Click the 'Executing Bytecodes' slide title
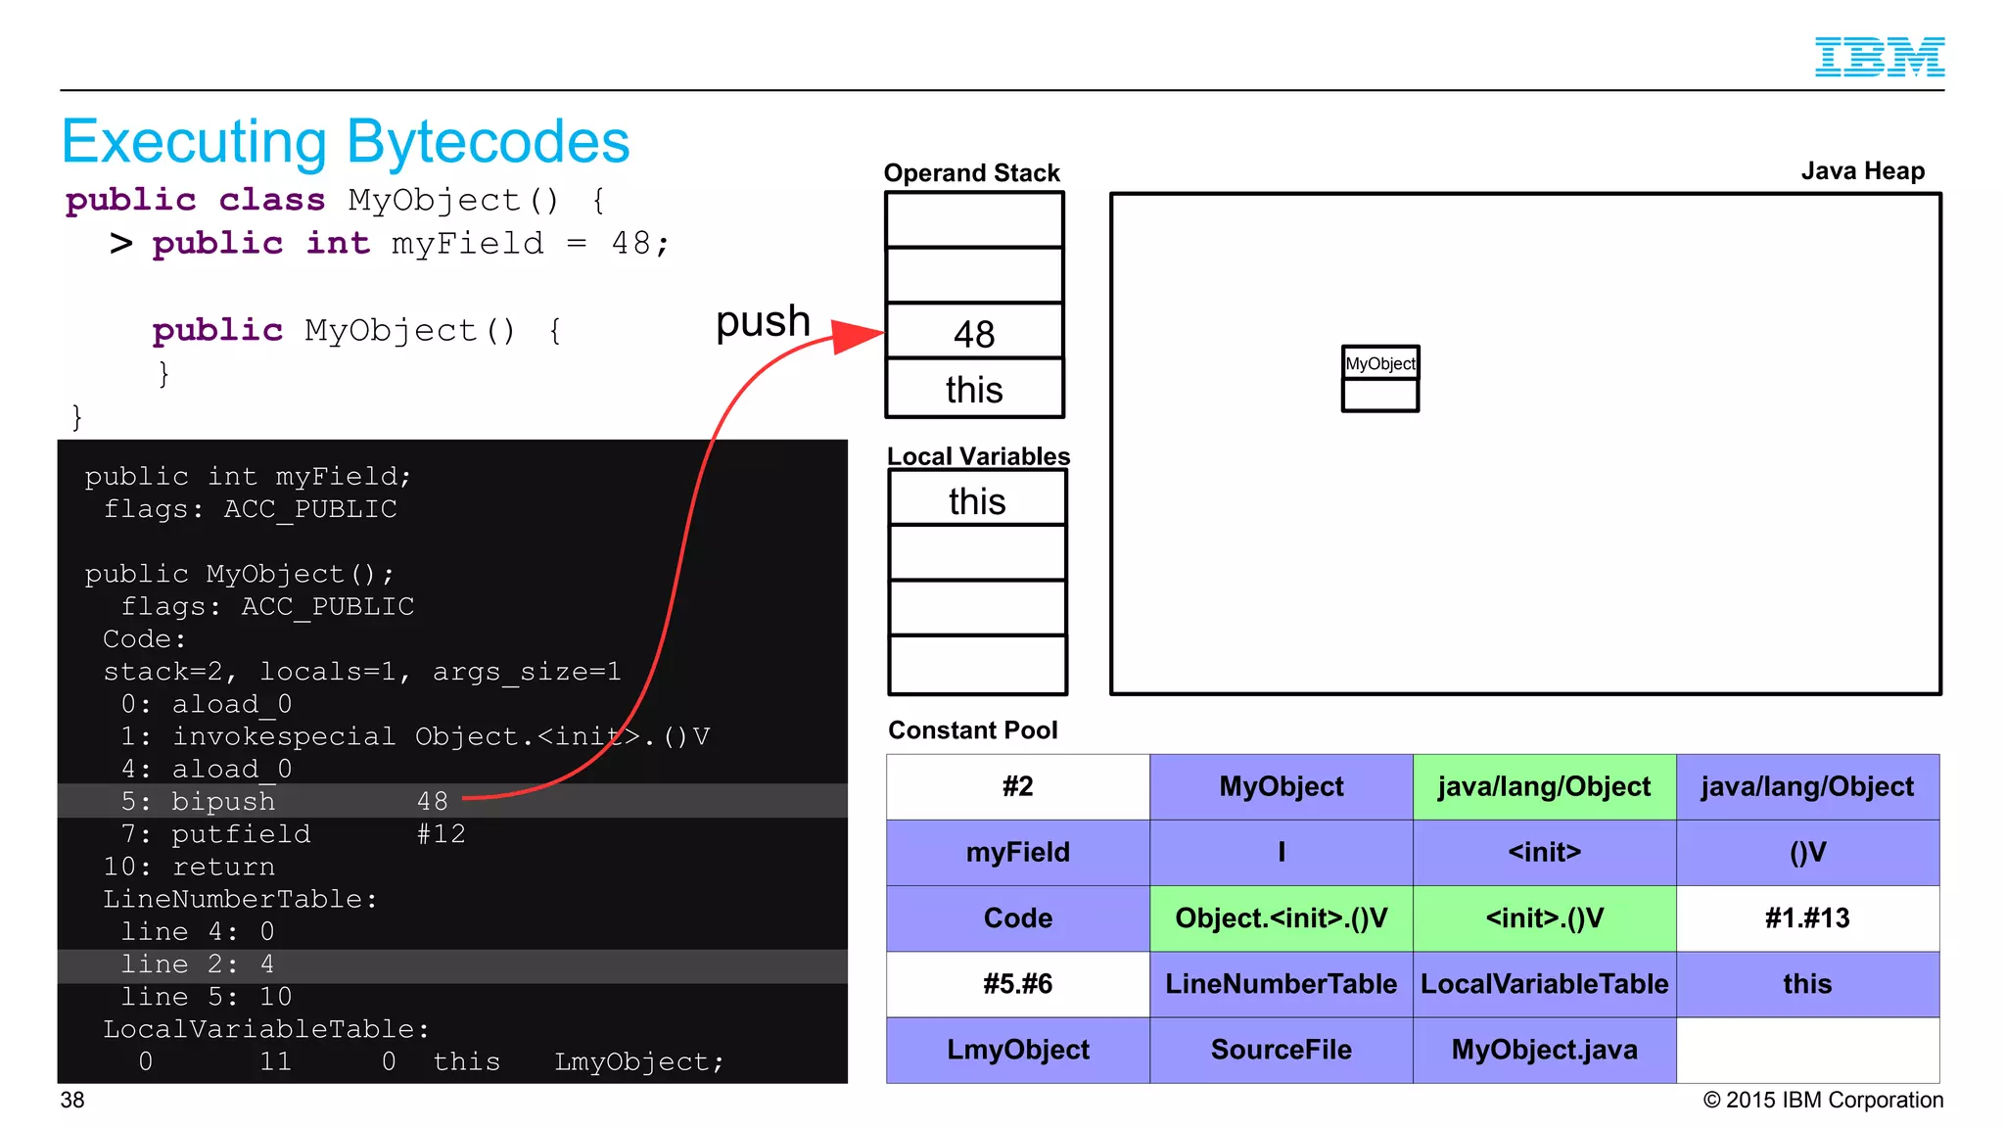 [346, 142]
